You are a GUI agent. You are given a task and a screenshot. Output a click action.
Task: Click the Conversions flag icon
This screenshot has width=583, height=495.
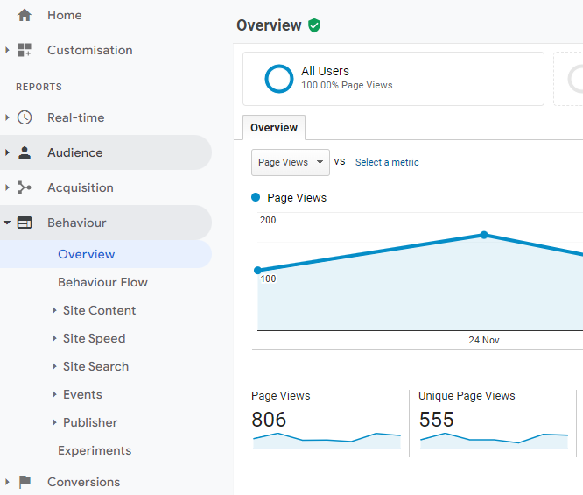pos(25,482)
